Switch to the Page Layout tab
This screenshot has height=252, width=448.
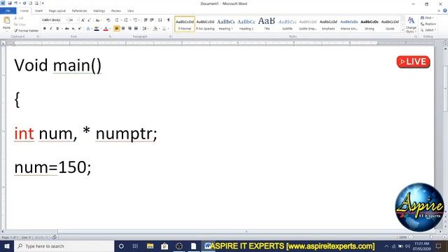pos(57,11)
